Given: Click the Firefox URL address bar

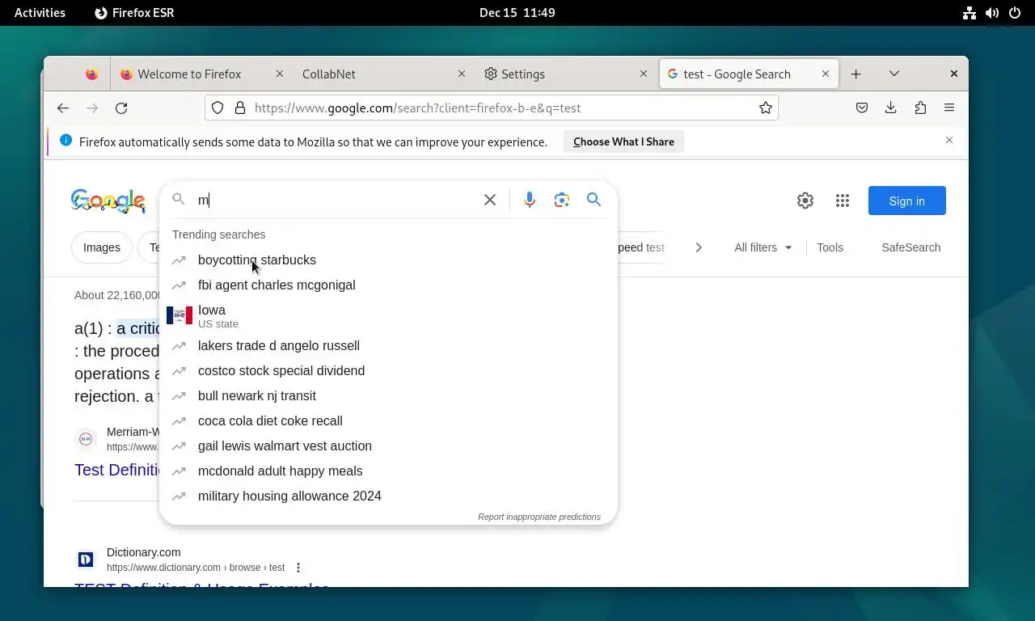Looking at the screenshot, I should (x=492, y=108).
